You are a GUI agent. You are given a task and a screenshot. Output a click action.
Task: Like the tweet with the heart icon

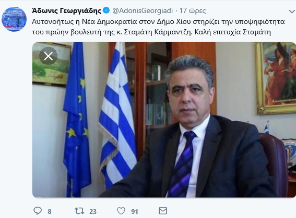[x=121, y=211]
